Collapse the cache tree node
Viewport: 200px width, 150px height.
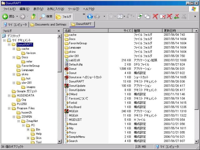[14, 49]
